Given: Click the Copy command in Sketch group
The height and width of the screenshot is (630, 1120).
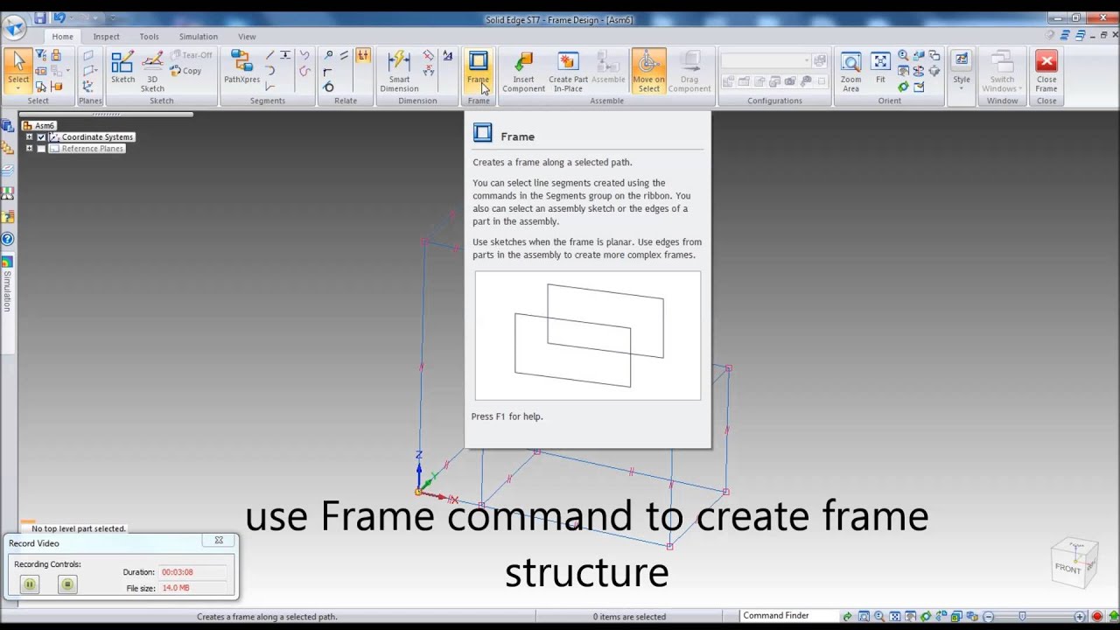Looking at the screenshot, I should (186, 71).
